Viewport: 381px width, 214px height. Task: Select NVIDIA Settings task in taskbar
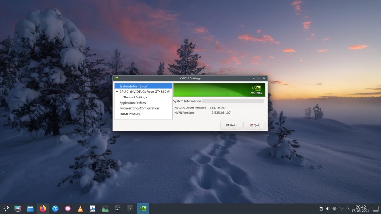pyautogui.click(x=142, y=208)
